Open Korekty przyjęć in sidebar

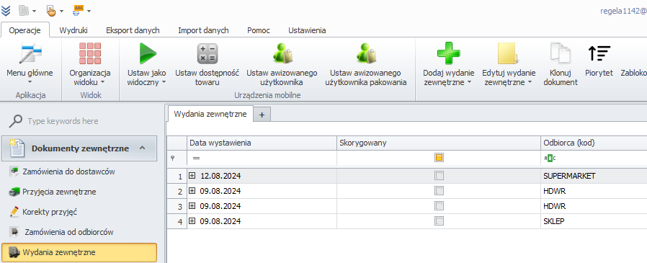43,213
